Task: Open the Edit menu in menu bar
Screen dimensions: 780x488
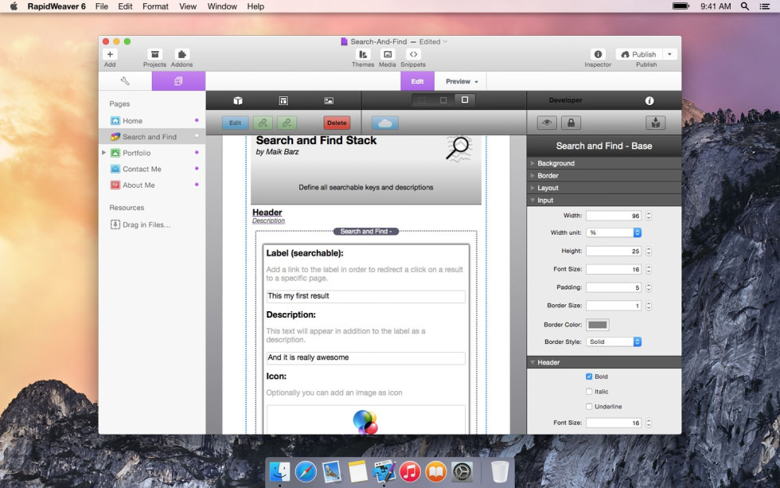Action: pyautogui.click(x=125, y=6)
